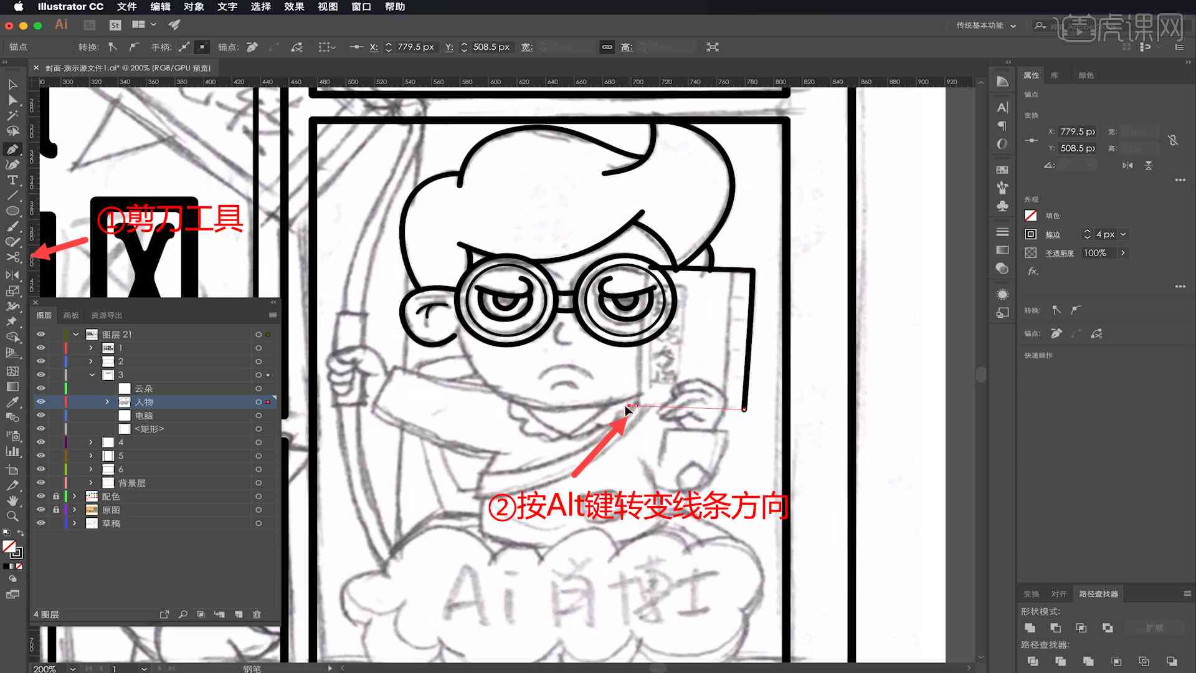Image resolution: width=1196 pixels, height=673 pixels.
Task: Select the Direct Selection tool
Action: tap(11, 100)
